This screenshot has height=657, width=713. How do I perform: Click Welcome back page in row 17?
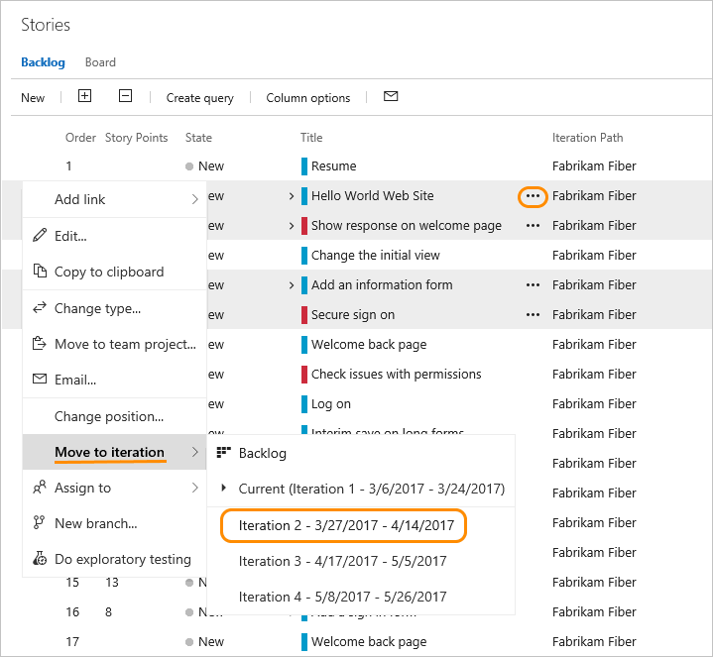[369, 642]
